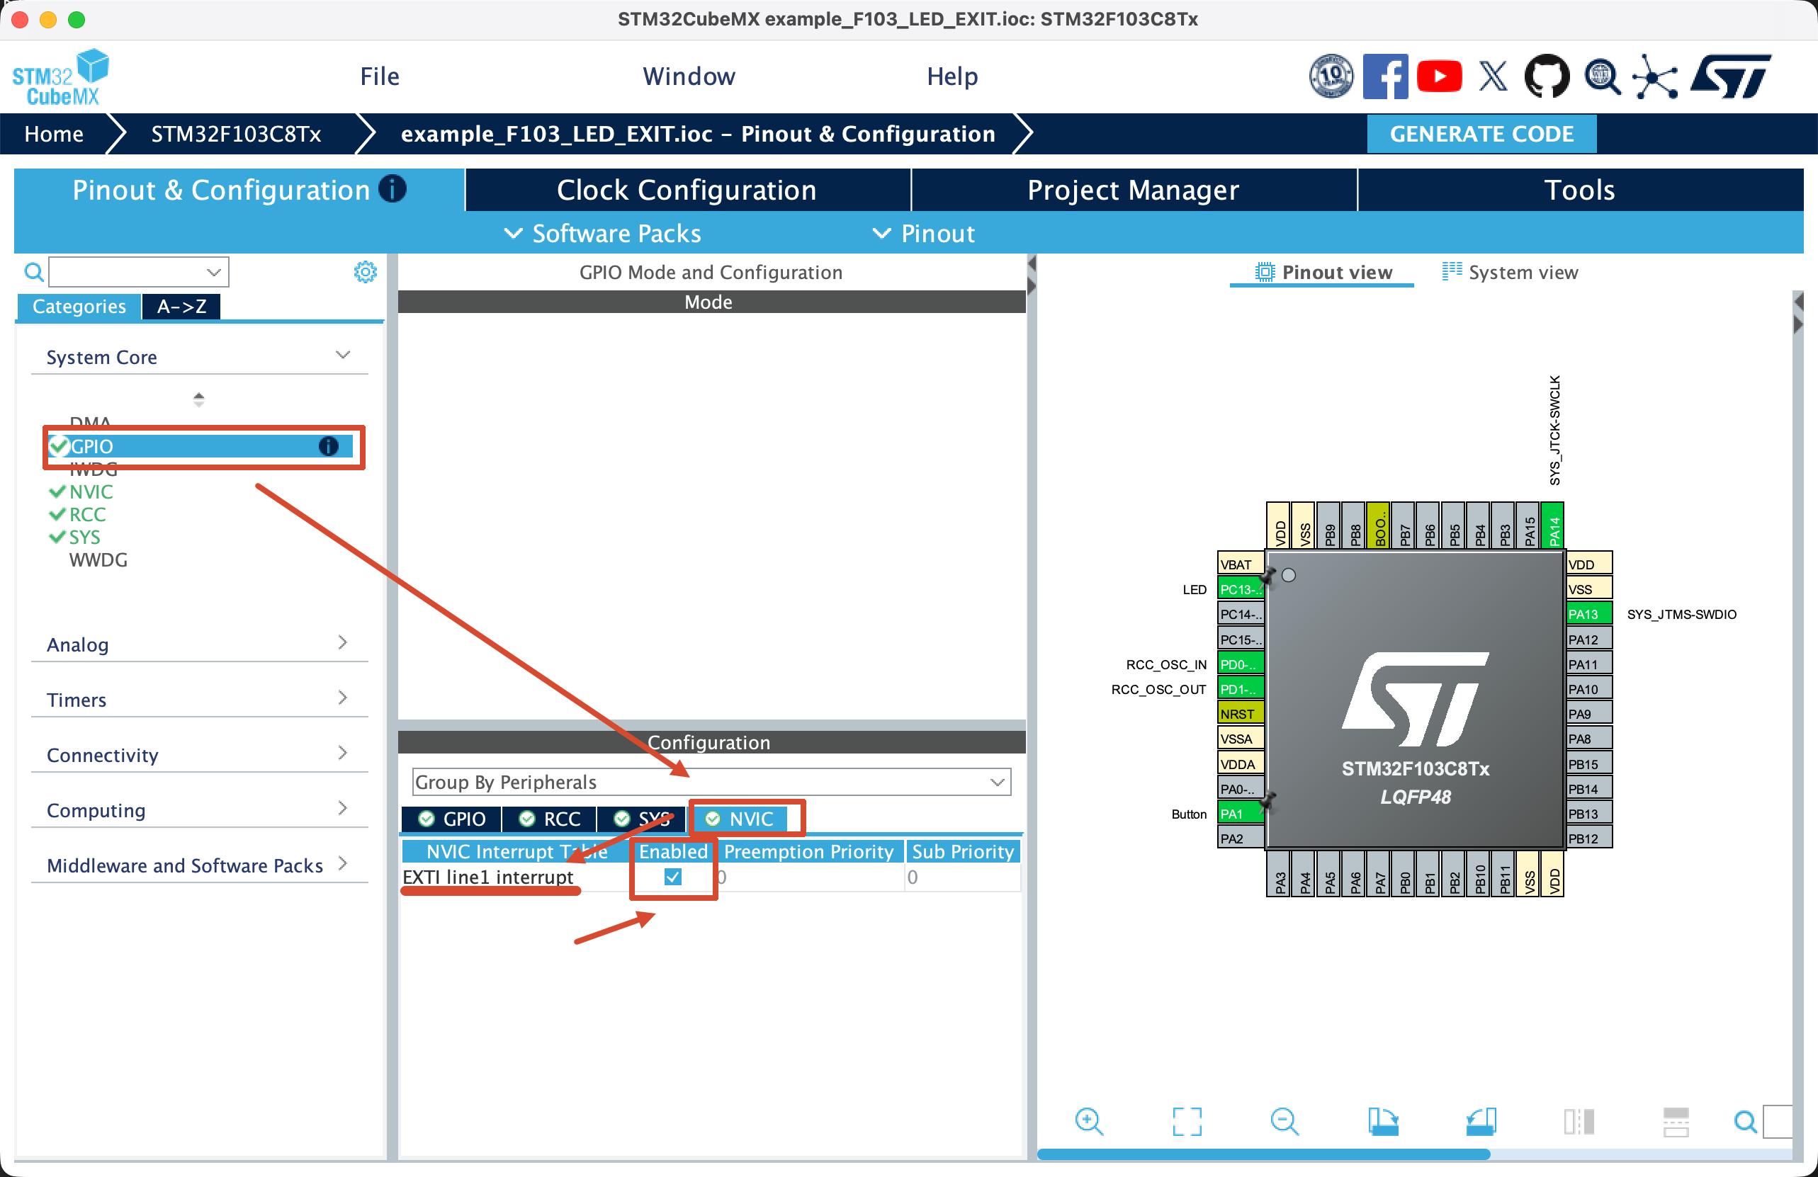Viewport: 1818px width, 1177px height.
Task: Open the peripheral search combo box
Action: point(138,272)
